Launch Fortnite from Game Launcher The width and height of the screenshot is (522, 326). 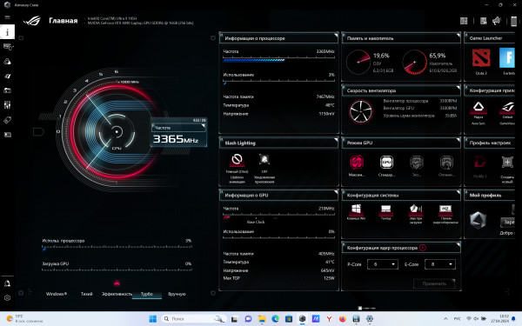coord(508,58)
